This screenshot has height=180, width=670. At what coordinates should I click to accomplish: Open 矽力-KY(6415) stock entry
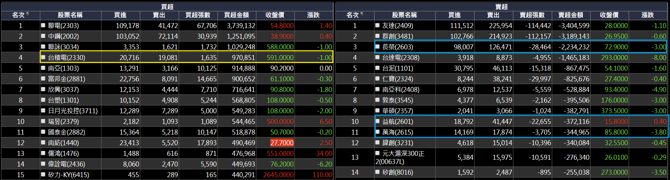[69, 175]
